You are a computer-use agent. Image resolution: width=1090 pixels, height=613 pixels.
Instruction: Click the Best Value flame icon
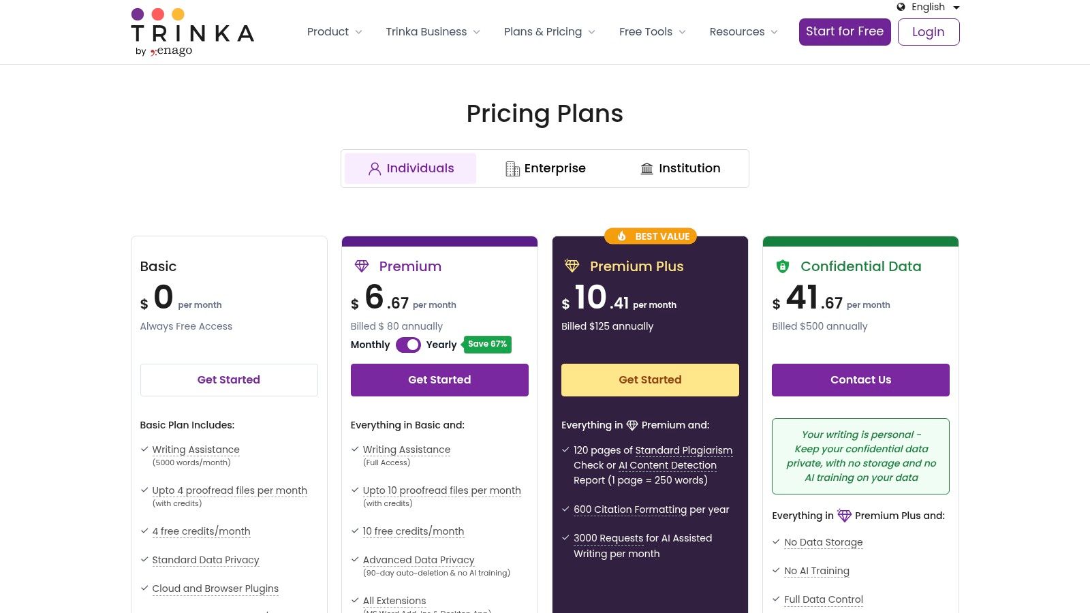click(622, 236)
